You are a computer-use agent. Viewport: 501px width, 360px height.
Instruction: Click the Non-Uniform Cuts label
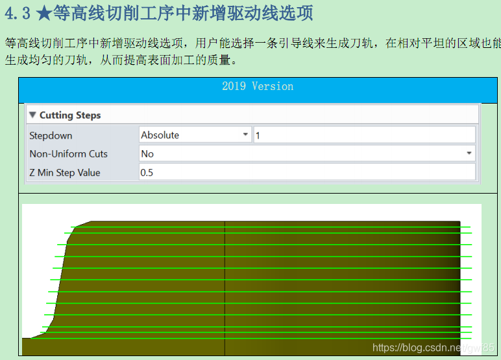pos(68,154)
